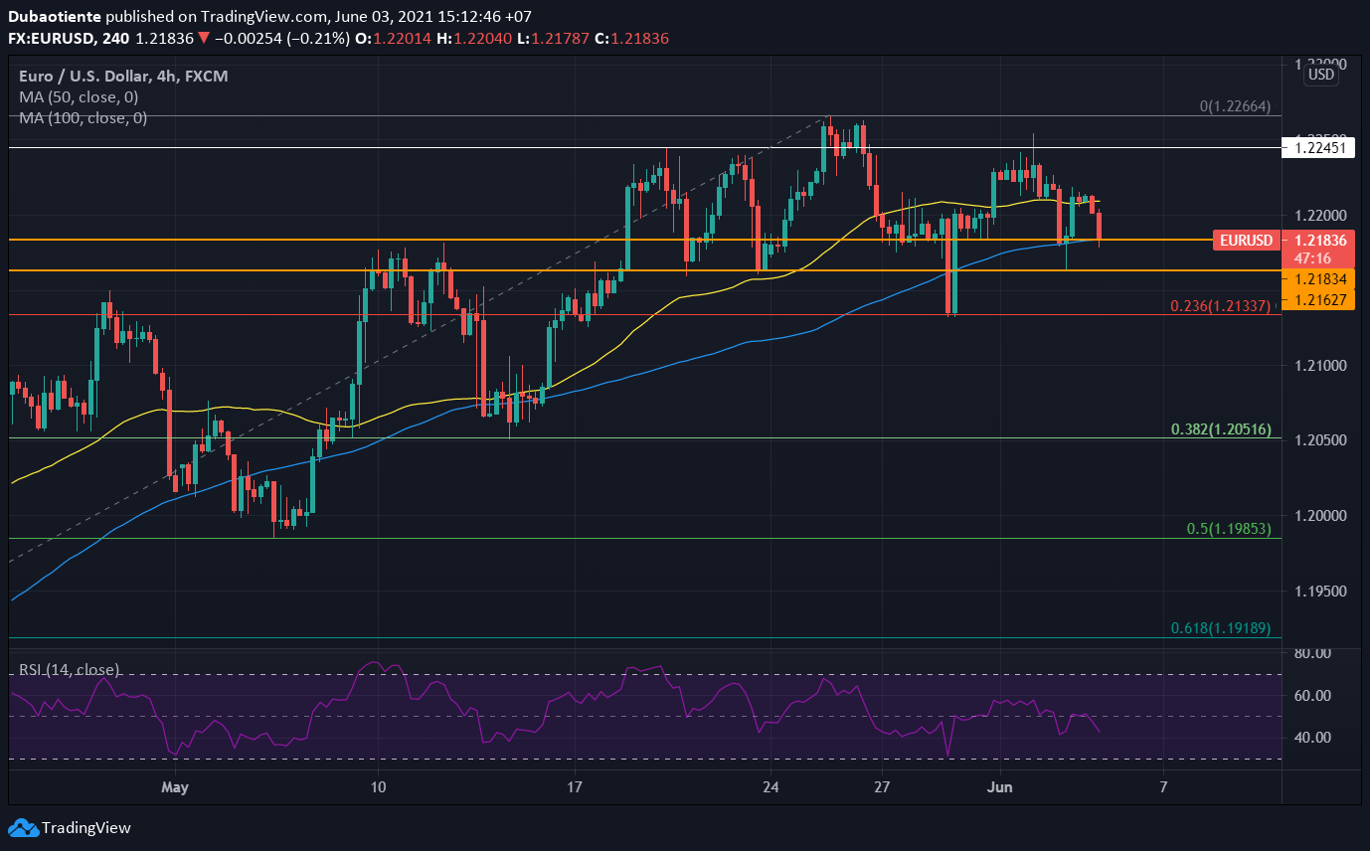This screenshot has height=851, width=1370.
Task: Click the Euro / U.S. Dollar, 4h, FXCM title
Action: pos(123,76)
